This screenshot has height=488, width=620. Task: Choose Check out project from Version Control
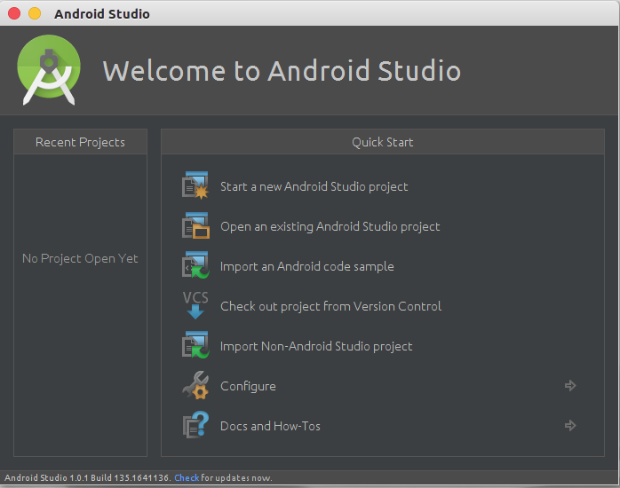coord(330,306)
